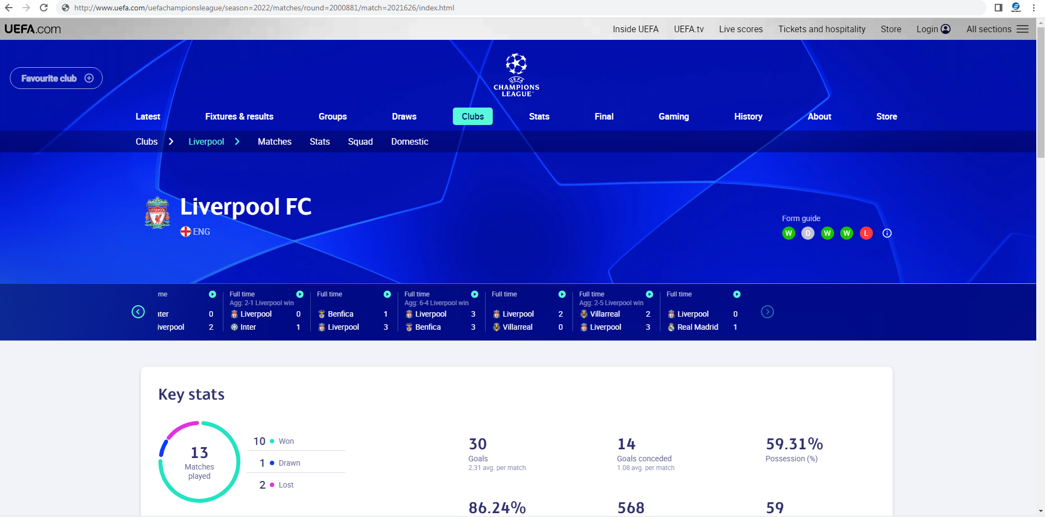The height and width of the screenshot is (517, 1045).
Task: Open Liverpool Stats sub-tab
Action: [x=320, y=141]
